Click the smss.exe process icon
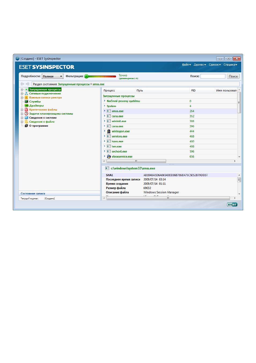The width and height of the screenshot is (256, 363). 109,111
